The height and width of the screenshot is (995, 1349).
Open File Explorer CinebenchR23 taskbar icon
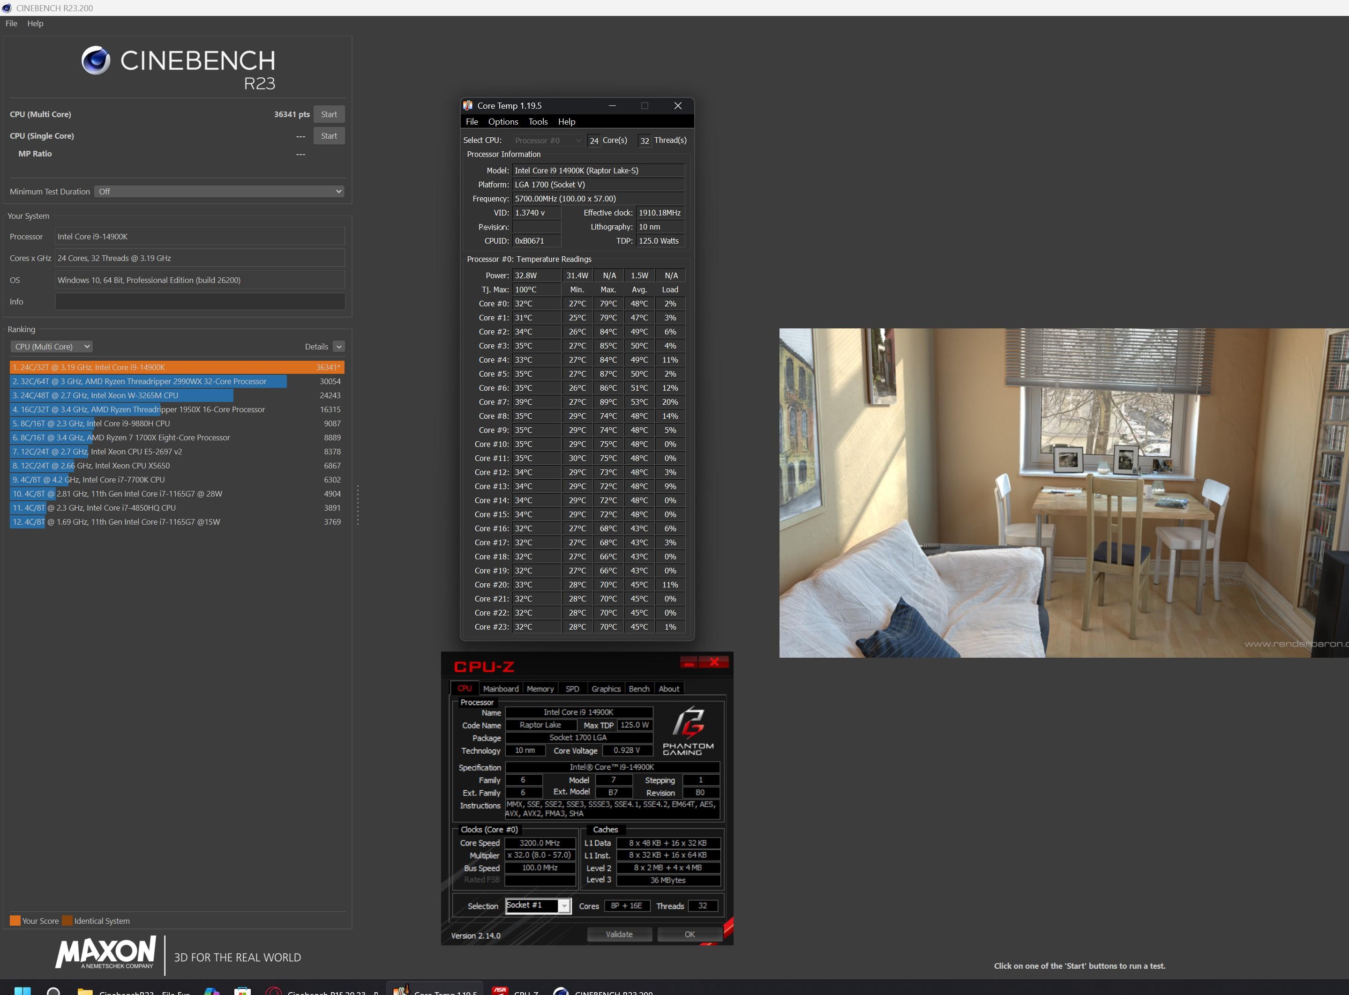tap(85, 991)
